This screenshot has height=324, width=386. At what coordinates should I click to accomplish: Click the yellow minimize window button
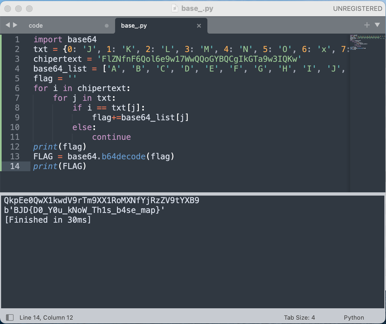point(18,9)
